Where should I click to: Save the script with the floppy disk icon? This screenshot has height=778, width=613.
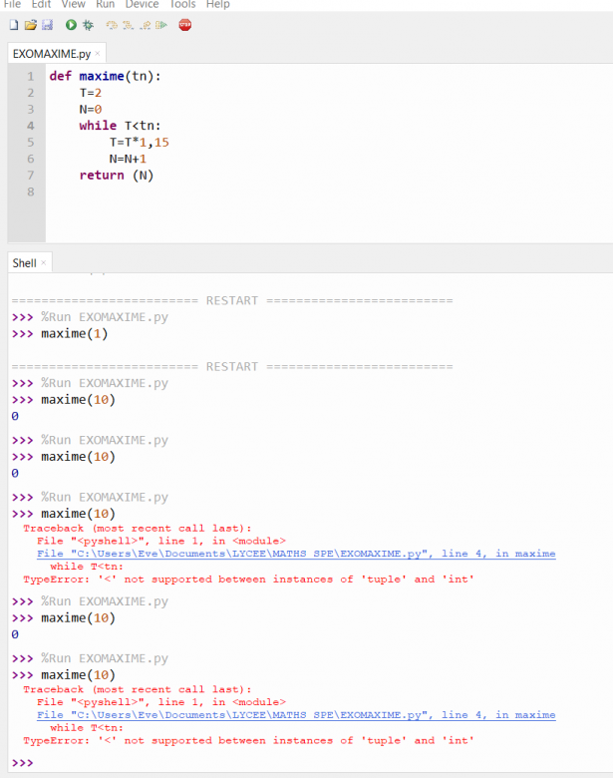pyautogui.click(x=46, y=25)
